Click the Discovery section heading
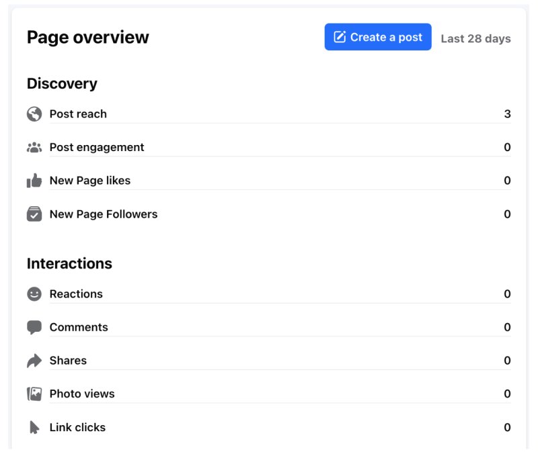 (x=62, y=83)
